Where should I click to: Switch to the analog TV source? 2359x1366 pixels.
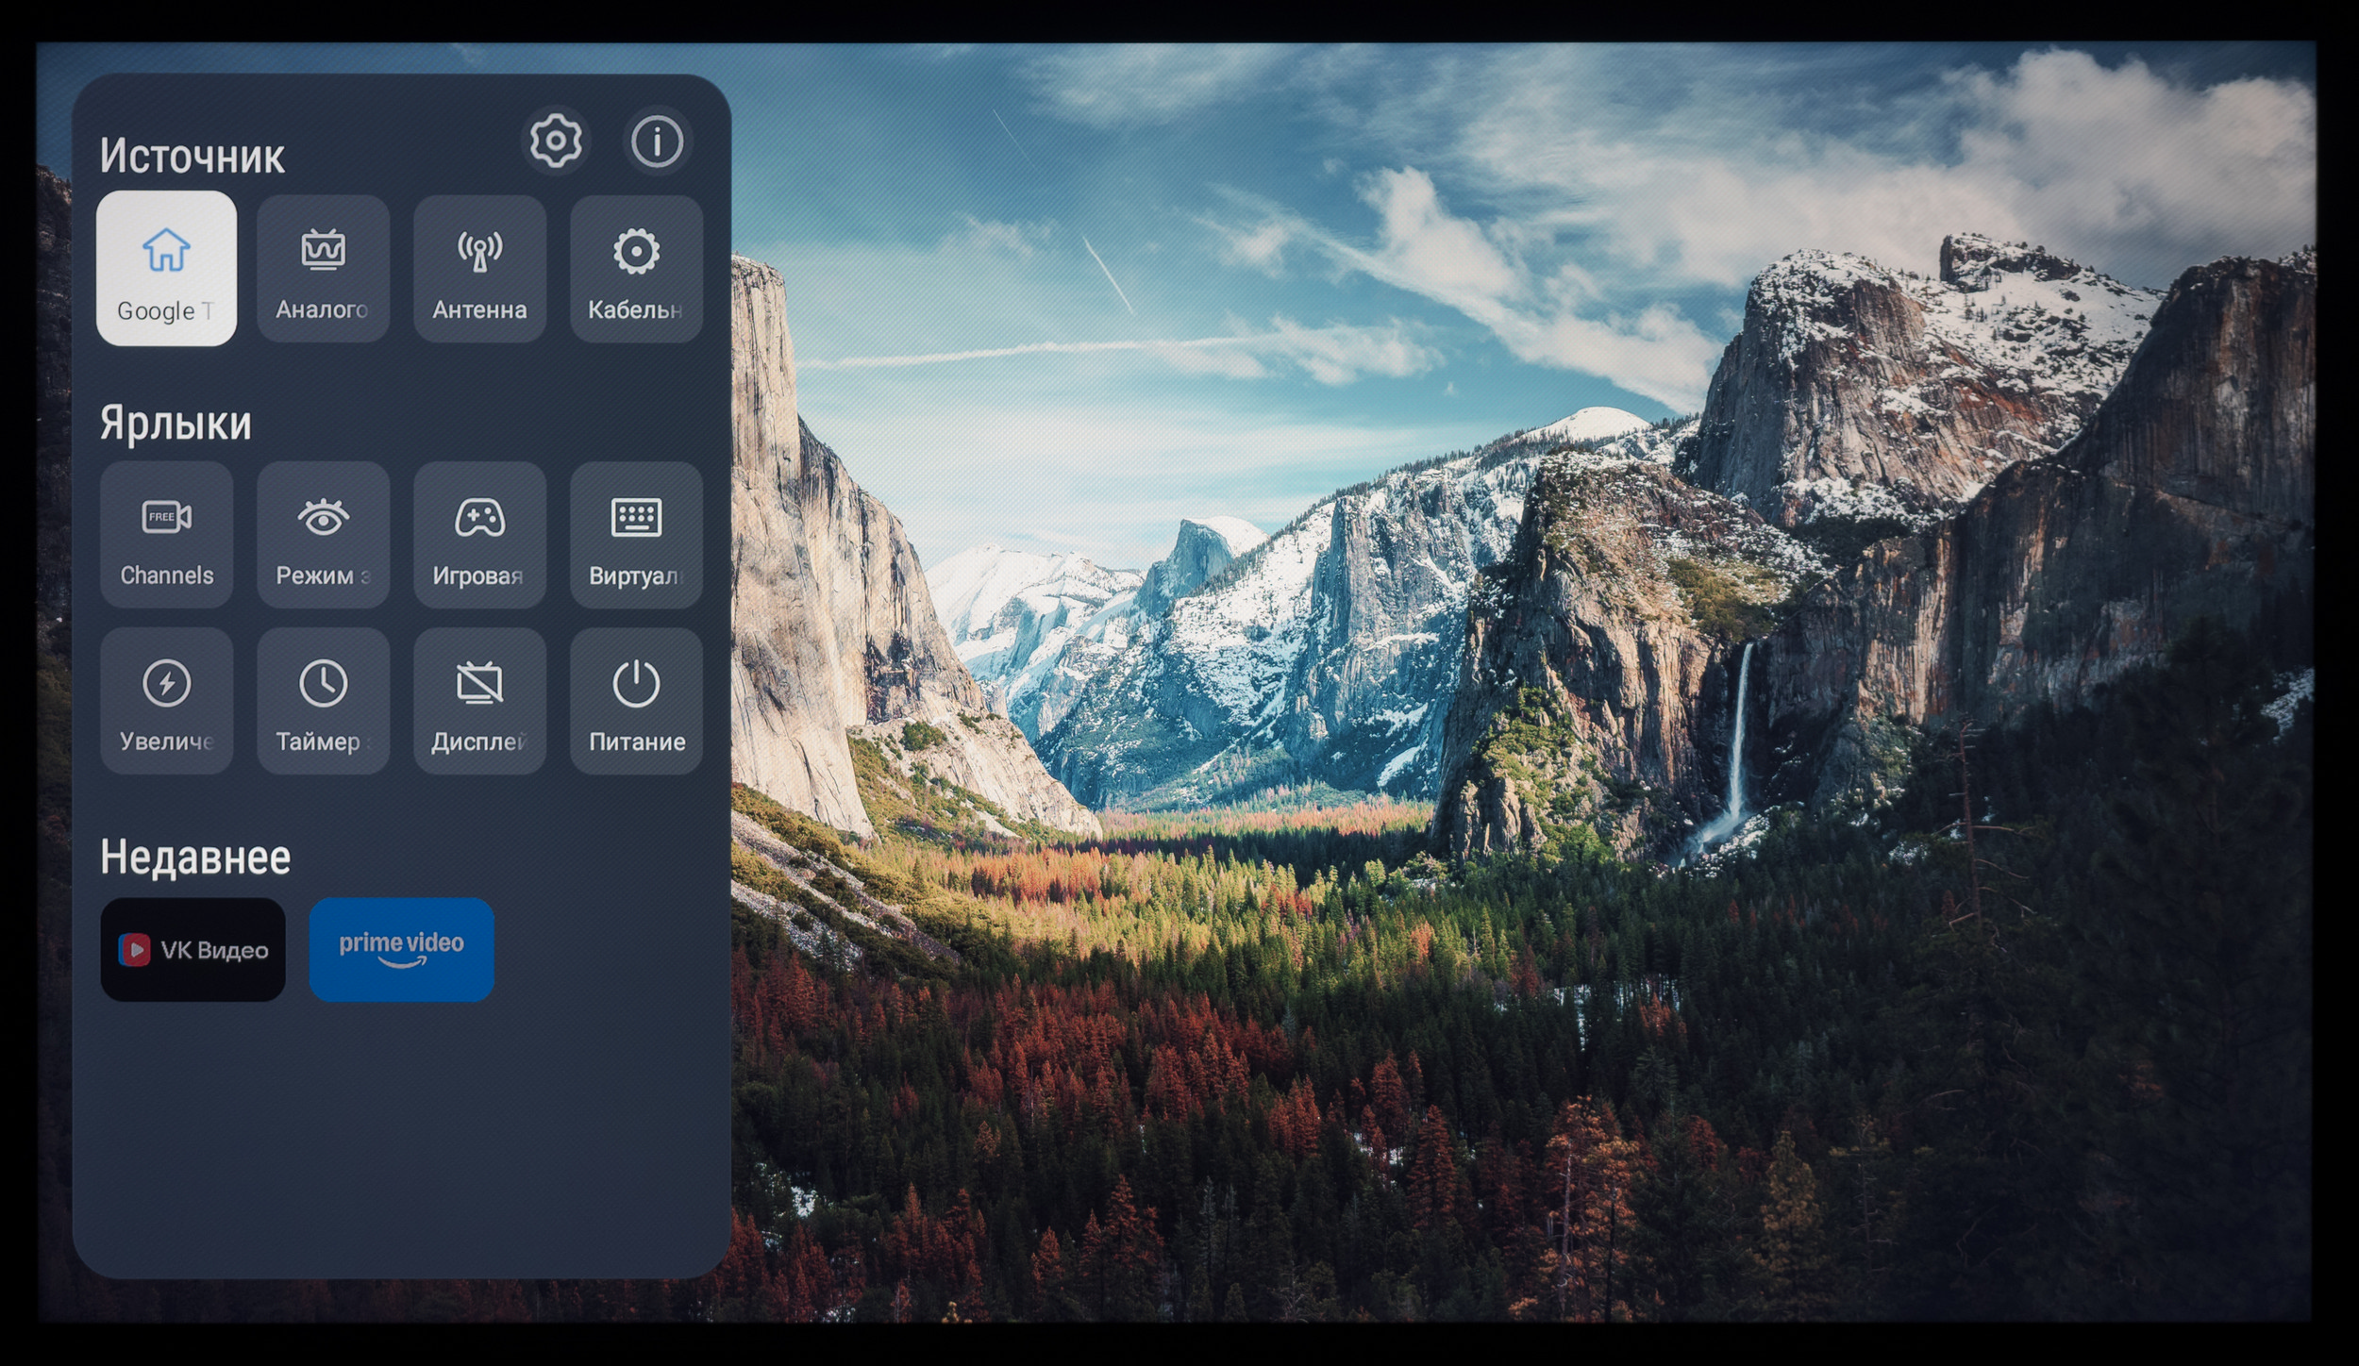[x=323, y=269]
